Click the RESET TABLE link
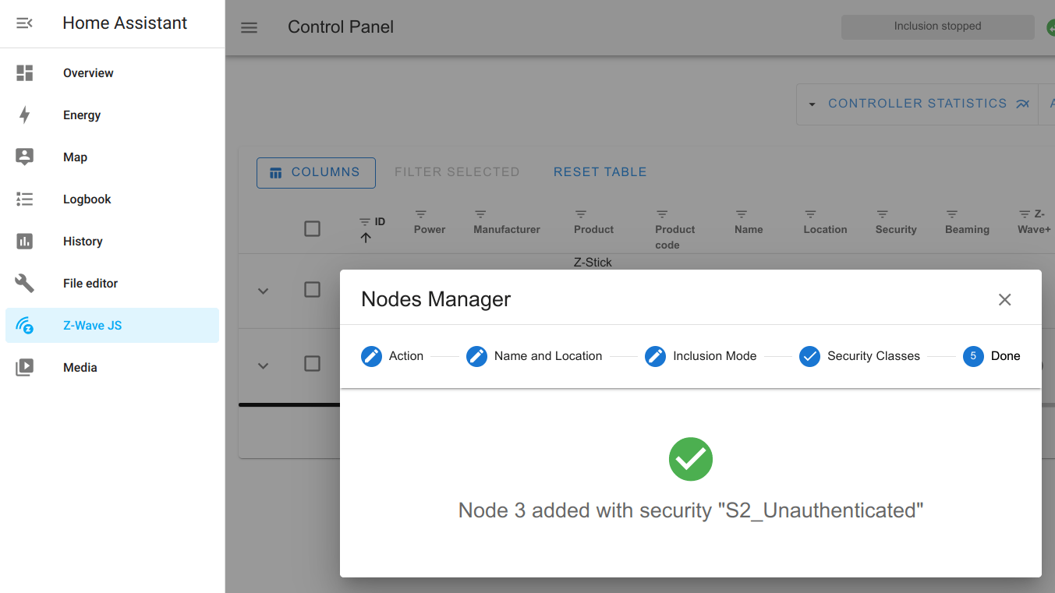The height and width of the screenshot is (593, 1055). pyautogui.click(x=600, y=171)
